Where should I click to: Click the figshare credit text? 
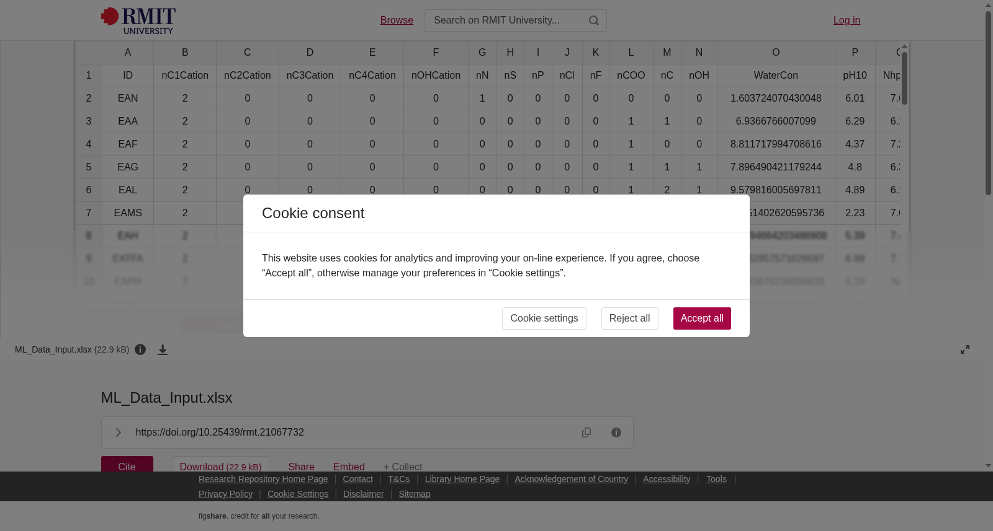coord(259,516)
